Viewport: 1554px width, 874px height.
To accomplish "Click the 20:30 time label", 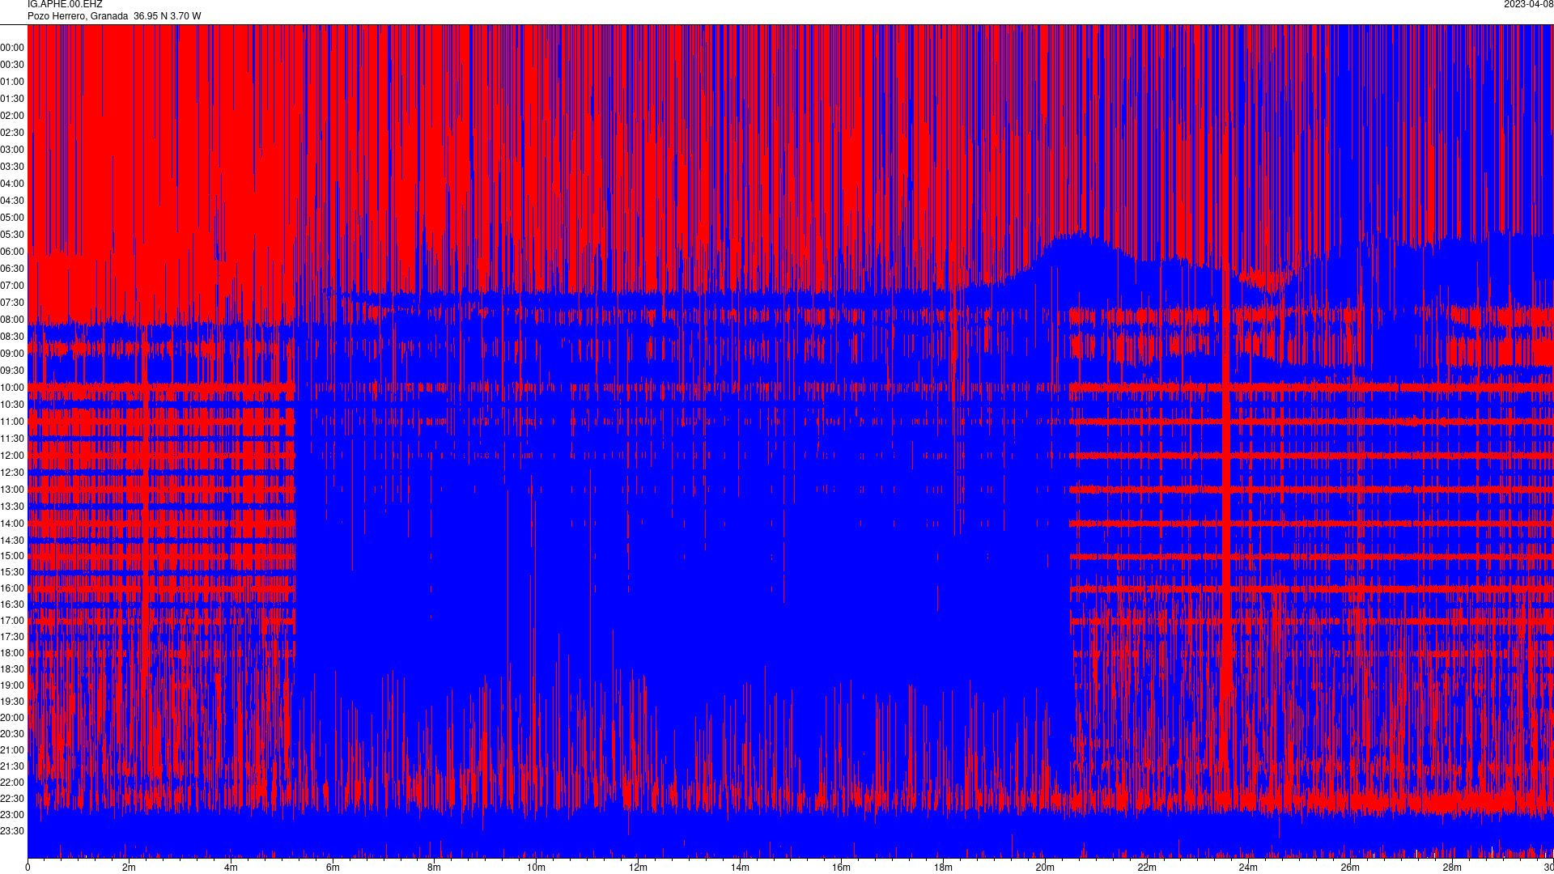I will pyautogui.click(x=12, y=734).
